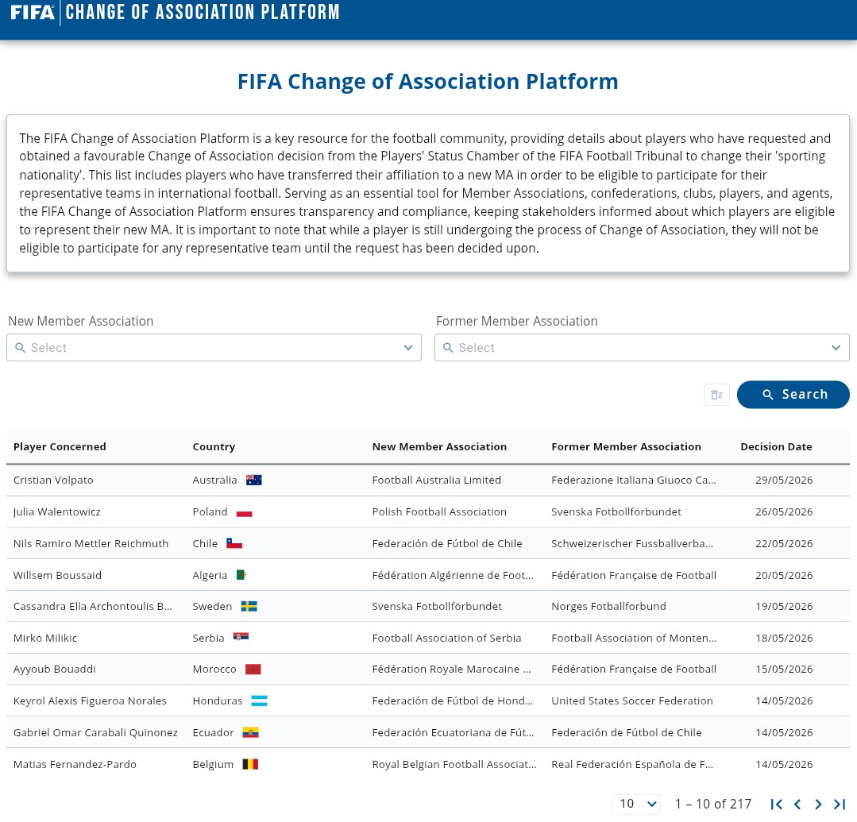Click decision date 18/05/2026

784,638
